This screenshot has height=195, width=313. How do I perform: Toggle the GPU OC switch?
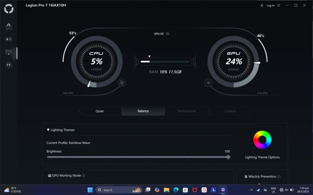click(171, 34)
